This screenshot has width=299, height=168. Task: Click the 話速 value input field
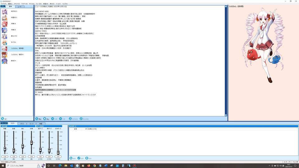[14, 156]
